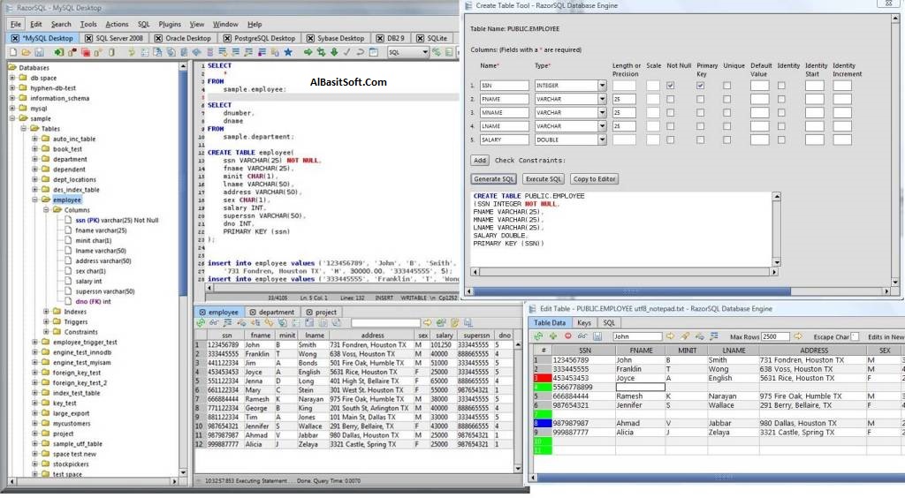Click the refresh icon in employee results toolbar
This screenshot has width=905, height=498.
click(201, 323)
